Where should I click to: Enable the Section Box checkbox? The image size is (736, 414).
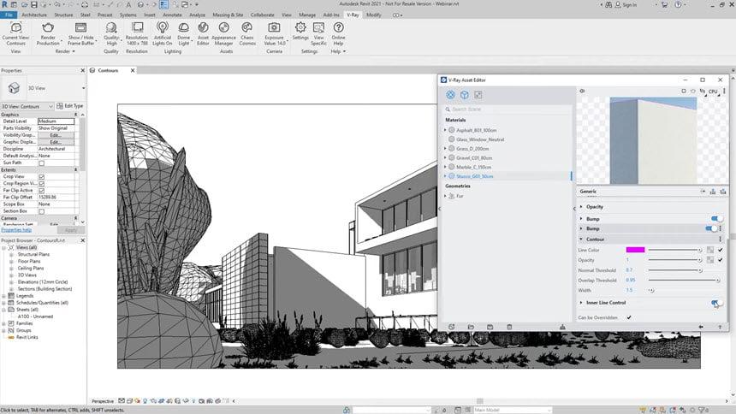pos(41,211)
